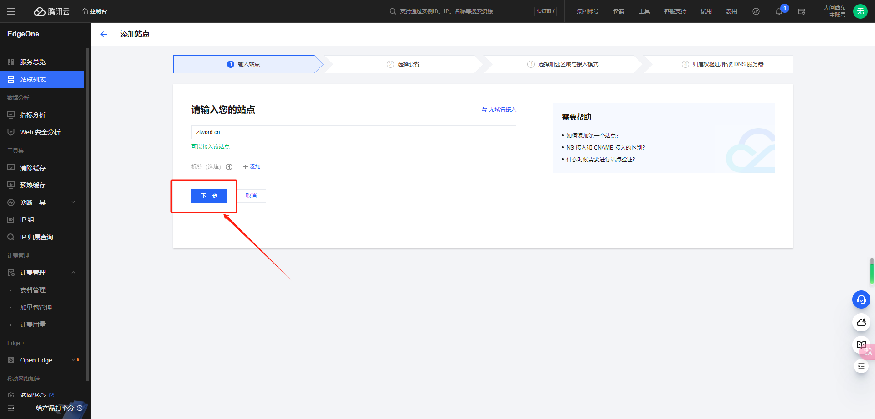The height and width of the screenshot is (419, 875).
Task: Open 服务总览 in the sidebar
Action: pos(42,62)
